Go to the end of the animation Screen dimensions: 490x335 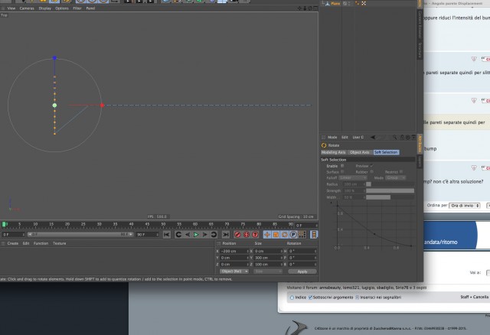[225, 235]
